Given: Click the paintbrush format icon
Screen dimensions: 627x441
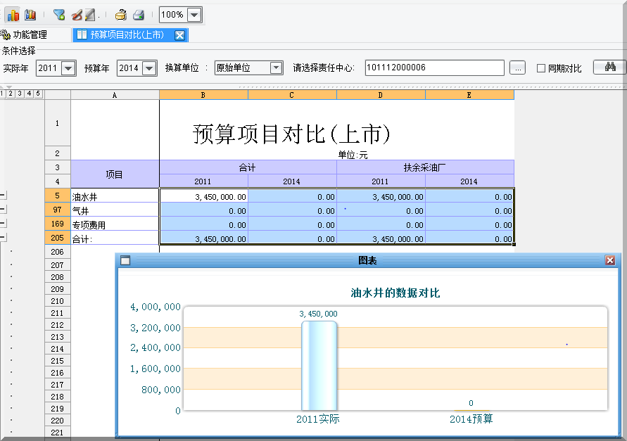Looking at the screenshot, I should tap(77, 15).
